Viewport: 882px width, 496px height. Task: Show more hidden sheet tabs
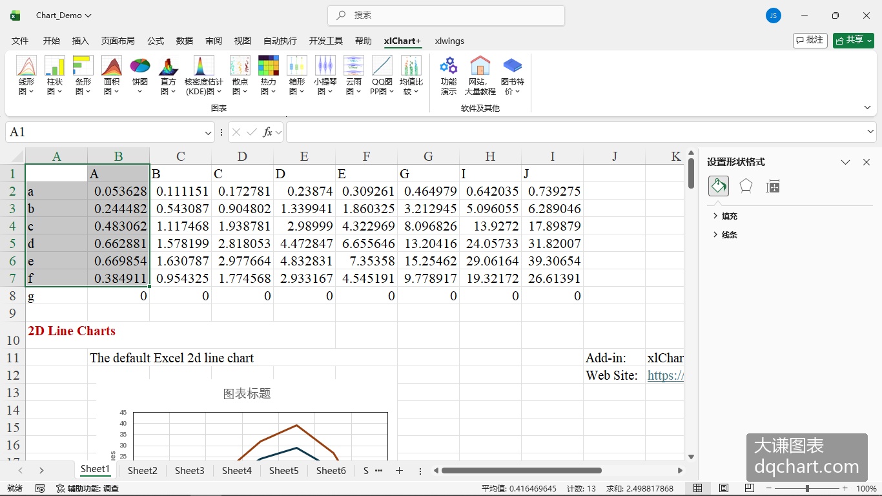(378, 471)
